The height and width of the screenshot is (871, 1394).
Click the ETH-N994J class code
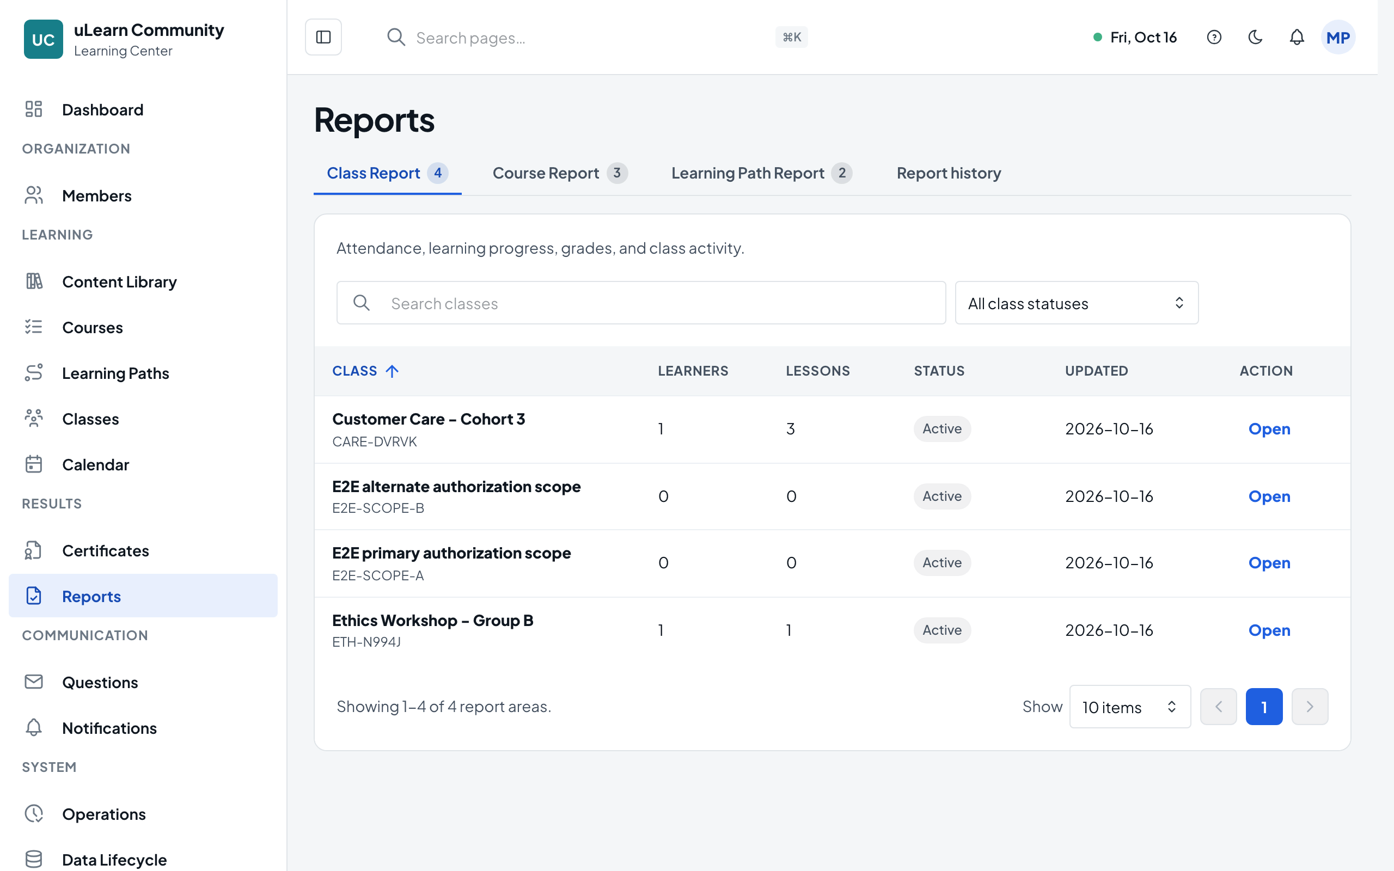366,642
